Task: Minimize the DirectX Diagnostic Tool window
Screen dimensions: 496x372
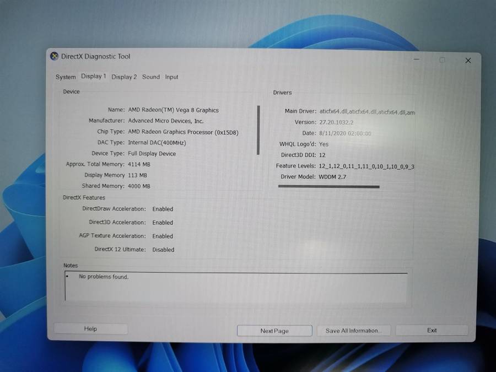Action: point(416,60)
